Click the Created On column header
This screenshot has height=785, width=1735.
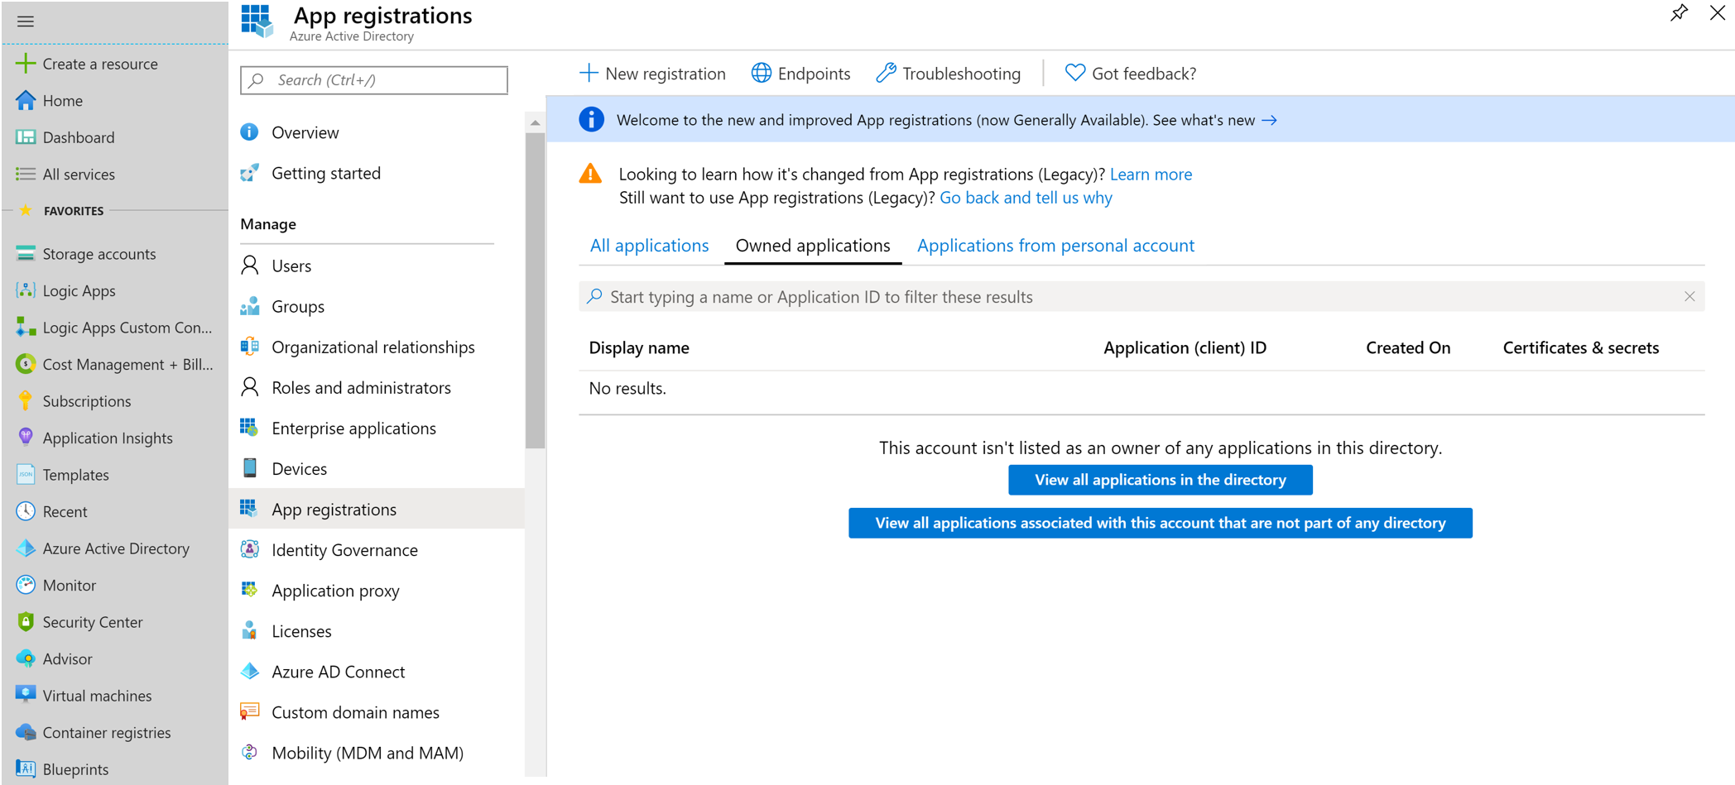(1408, 348)
